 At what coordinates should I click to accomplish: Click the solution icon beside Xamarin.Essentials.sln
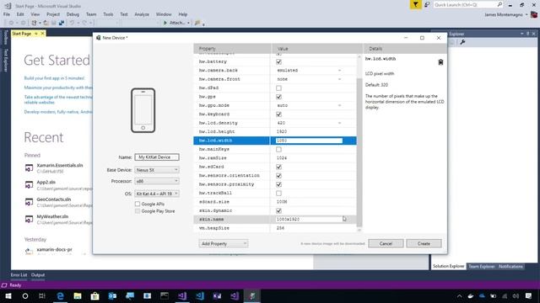(x=29, y=168)
